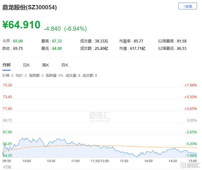This screenshot has width=202, height=170.
Task: Click the 69.75 baseline price label
Action: (x=7, y=120)
